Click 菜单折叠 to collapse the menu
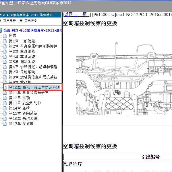This screenshot has height=172, width=172. point(30,21)
